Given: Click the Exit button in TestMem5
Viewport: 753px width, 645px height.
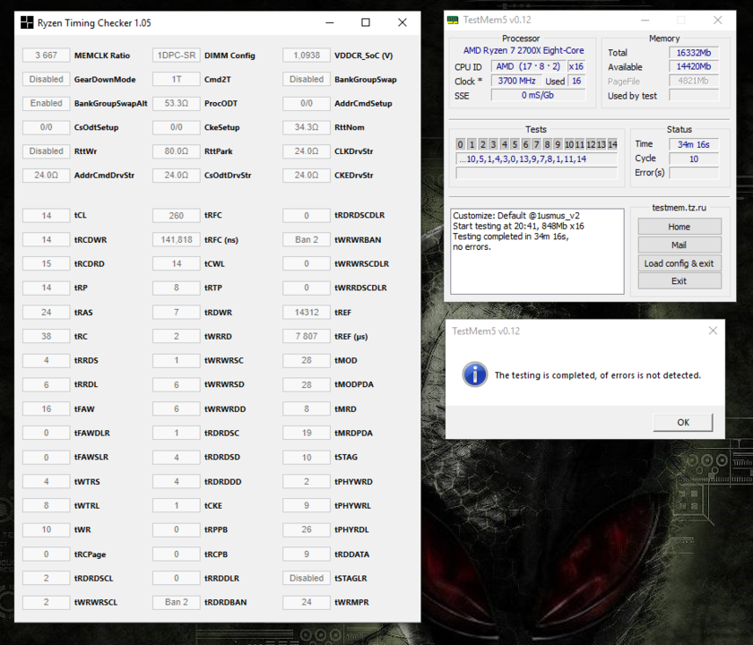Looking at the screenshot, I should point(679,280).
